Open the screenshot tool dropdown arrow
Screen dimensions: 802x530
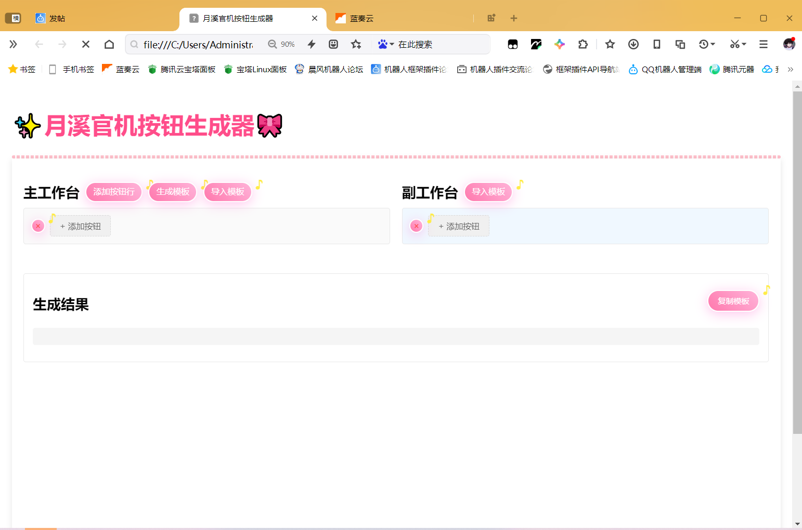(743, 44)
